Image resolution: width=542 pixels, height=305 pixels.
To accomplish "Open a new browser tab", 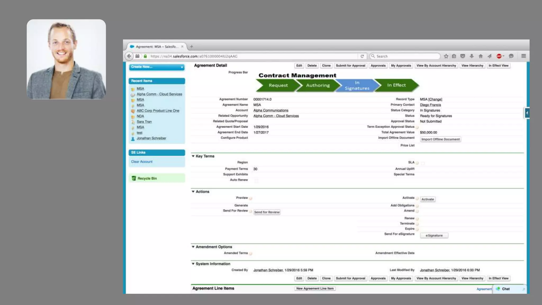I will pyautogui.click(x=191, y=47).
